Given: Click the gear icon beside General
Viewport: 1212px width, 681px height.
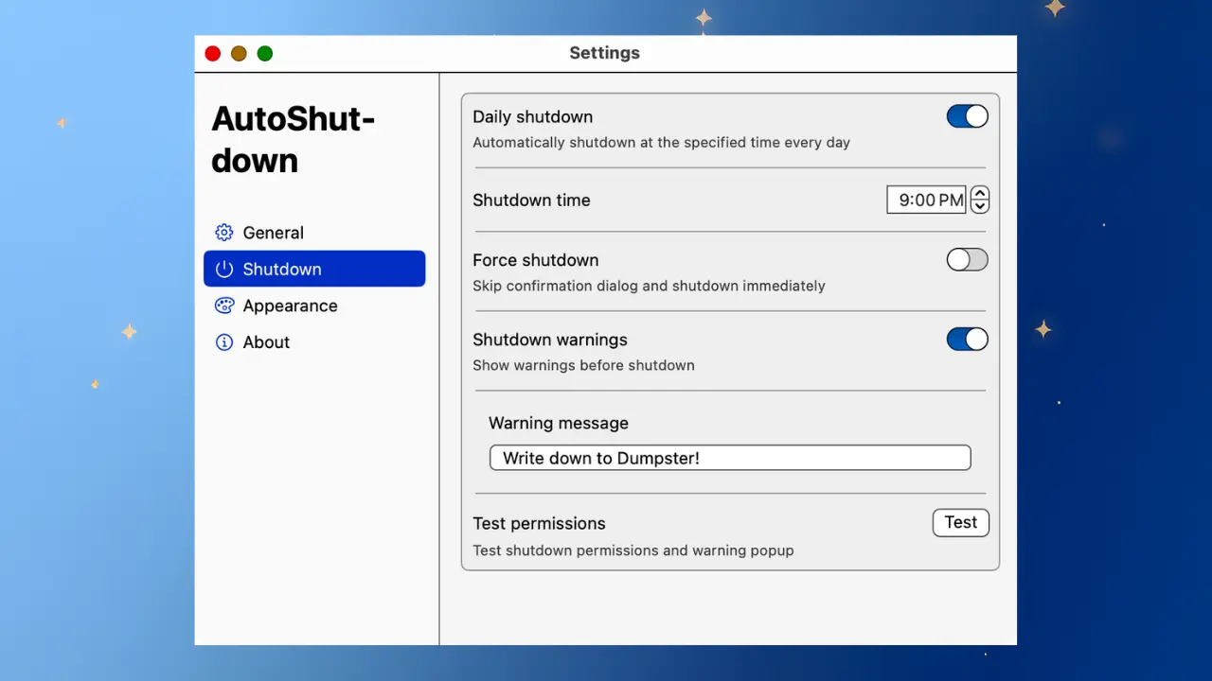Looking at the screenshot, I should point(223,232).
